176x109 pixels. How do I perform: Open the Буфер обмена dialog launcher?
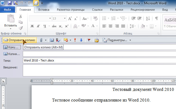pyautogui.click(x=25, y=33)
